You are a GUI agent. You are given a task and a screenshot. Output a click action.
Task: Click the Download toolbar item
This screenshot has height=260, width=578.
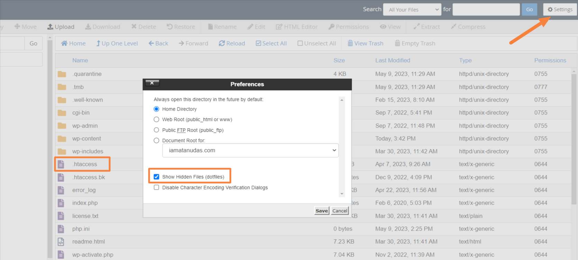pos(103,27)
